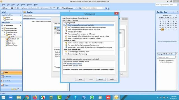Collapse the Mail Folders section

(20, 22)
